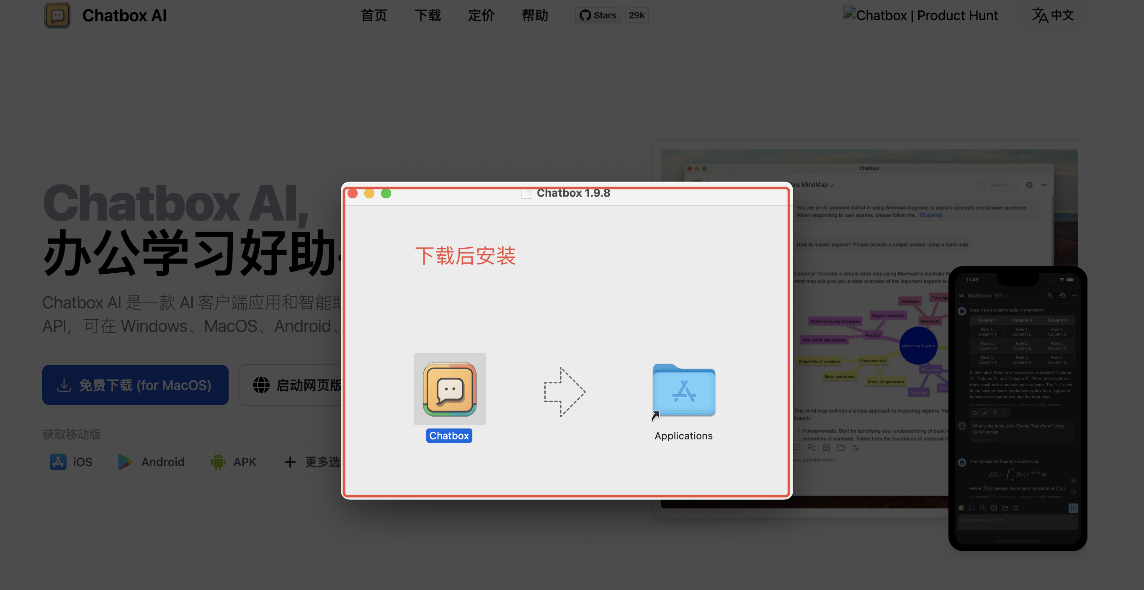This screenshot has width=1144, height=590.
Task: Click the send button in phone mockup
Action: (x=1073, y=508)
